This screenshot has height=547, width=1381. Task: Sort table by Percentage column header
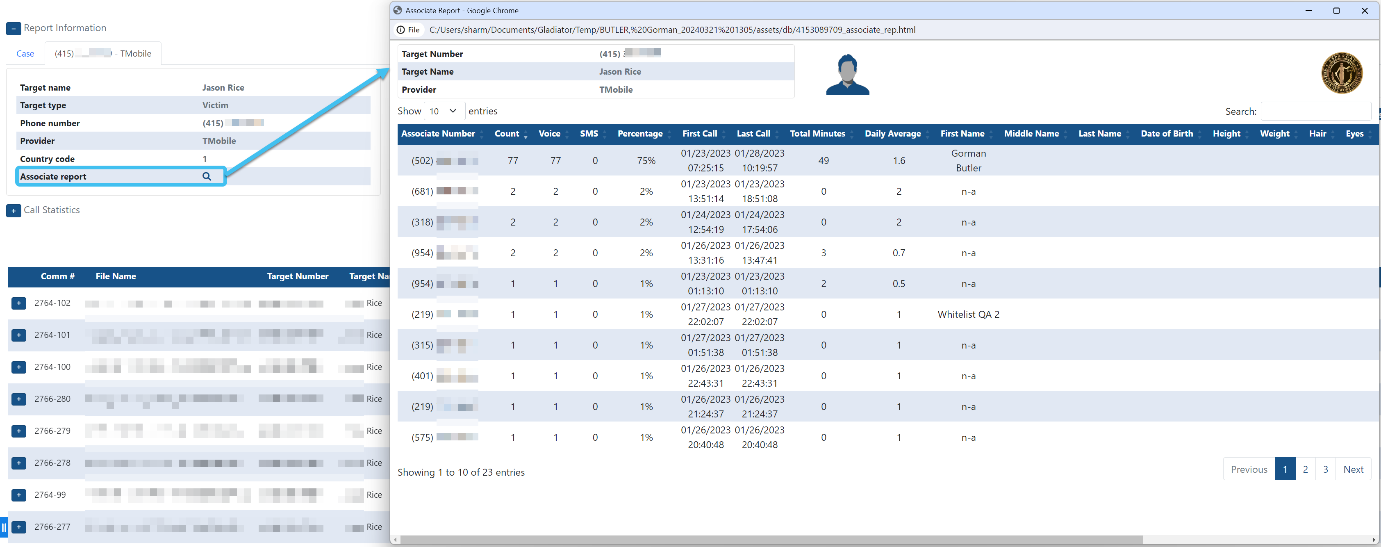pos(639,134)
